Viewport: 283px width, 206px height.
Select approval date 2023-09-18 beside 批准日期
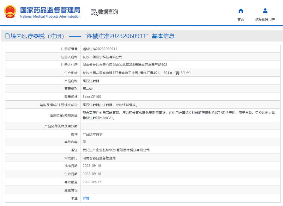coord(92,166)
